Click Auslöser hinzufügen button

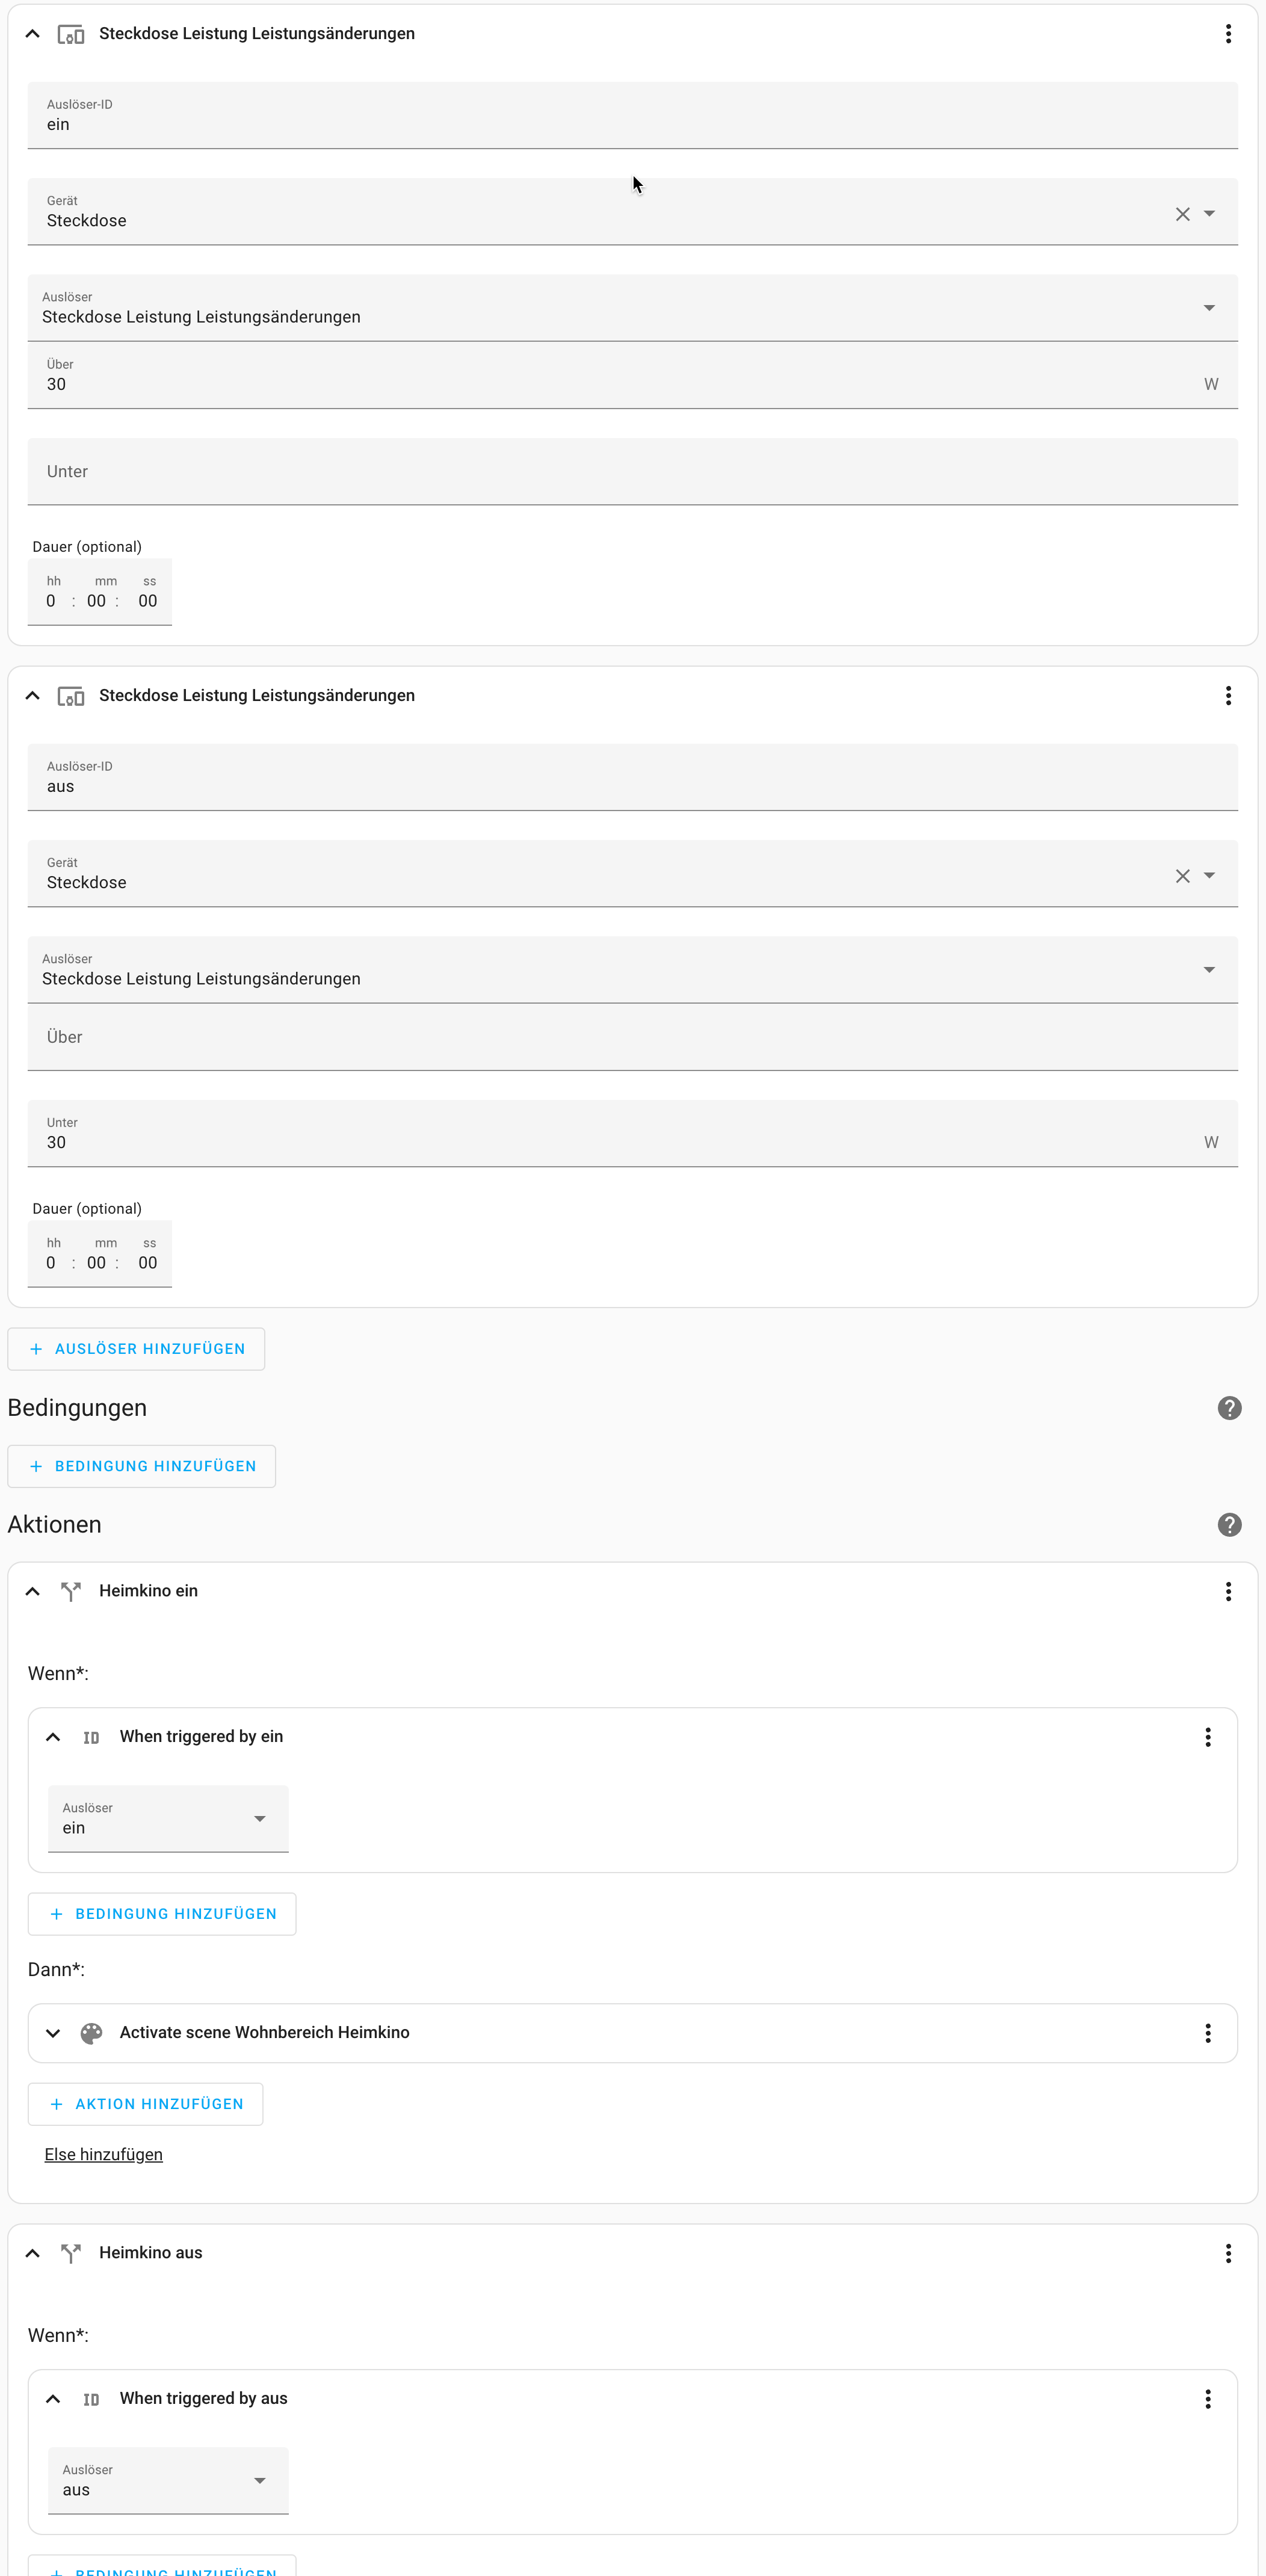pos(137,1349)
